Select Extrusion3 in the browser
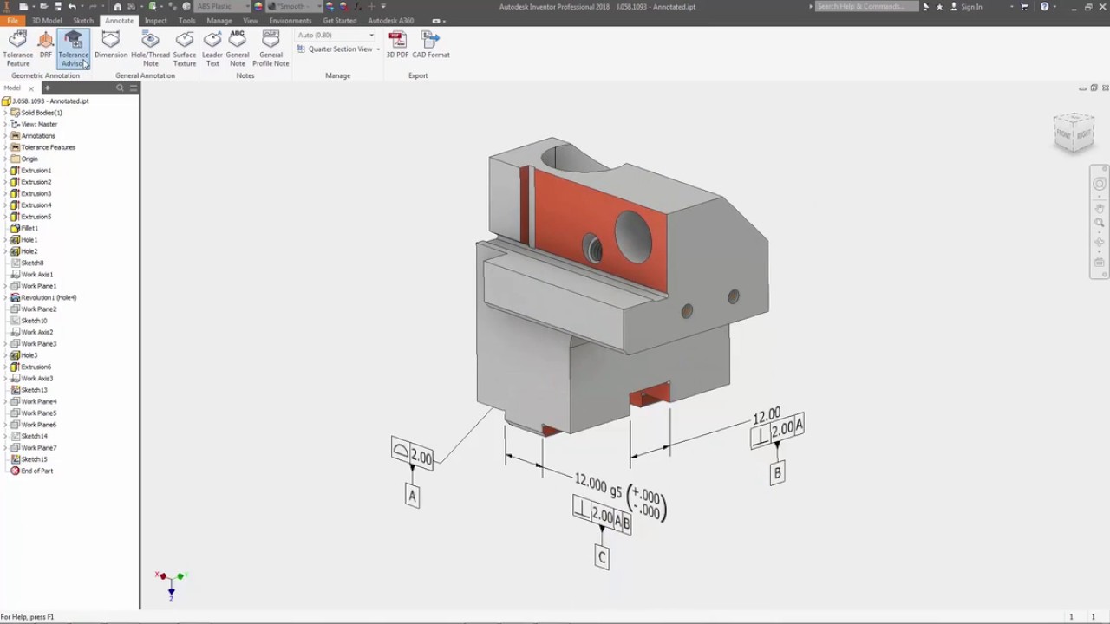The image size is (1110, 624). [x=36, y=193]
